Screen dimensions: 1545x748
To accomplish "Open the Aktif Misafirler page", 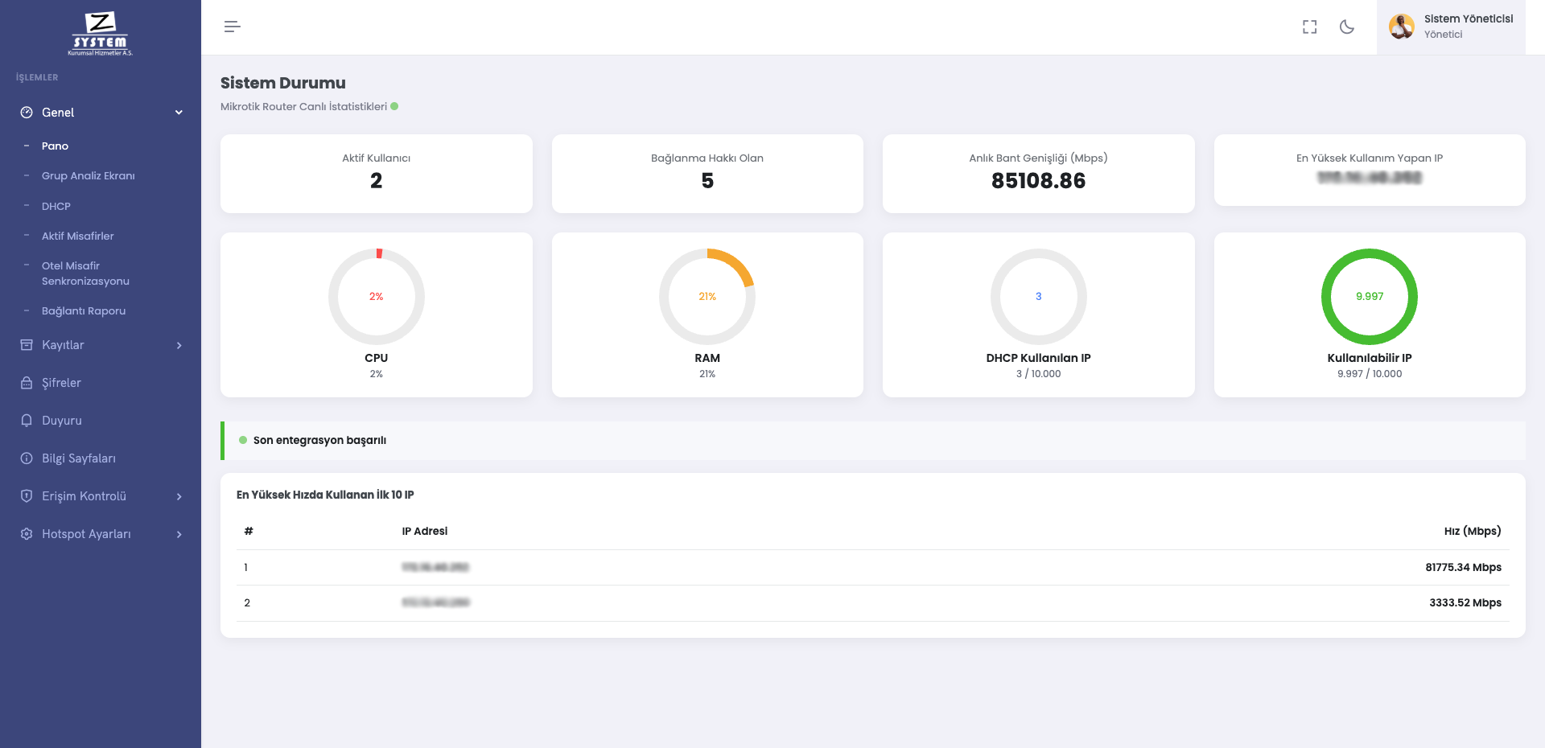I will pos(77,236).
